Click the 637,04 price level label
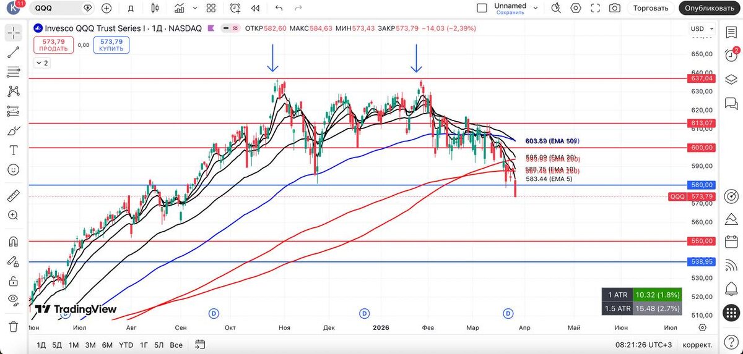743x354 pixels. (x=700, y=78)
